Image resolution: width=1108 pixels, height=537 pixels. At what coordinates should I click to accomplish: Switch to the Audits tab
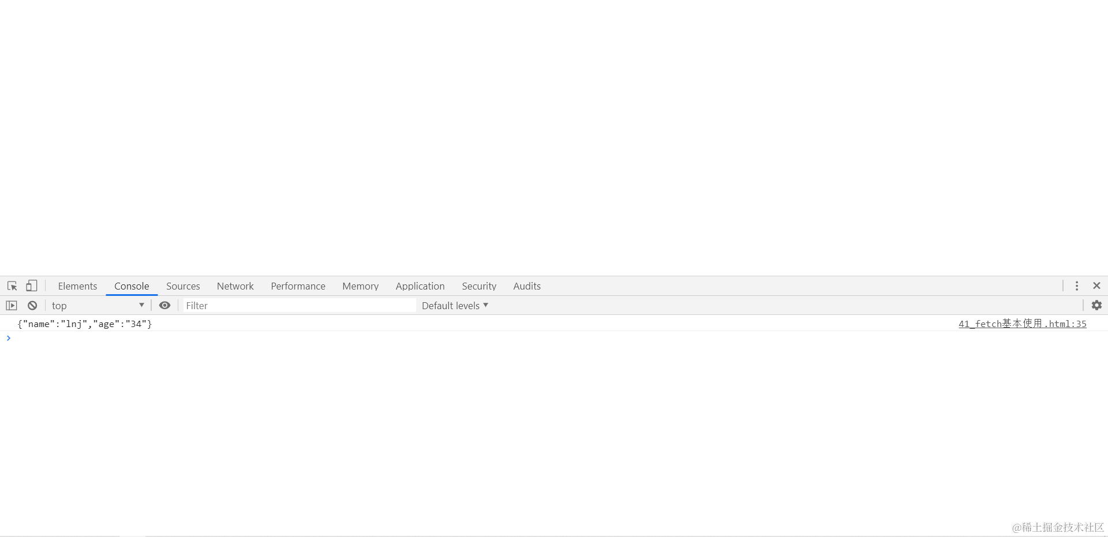(527, 286)
